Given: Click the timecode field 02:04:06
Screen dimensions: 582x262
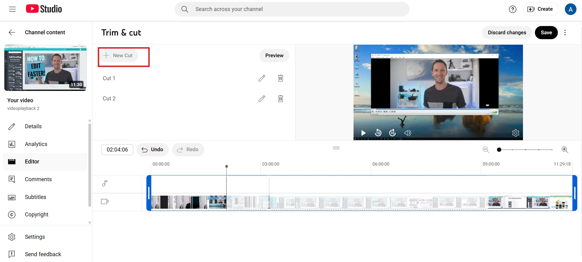Looking at the screenshot, I should pyautogui.click(x=117, y=150).
